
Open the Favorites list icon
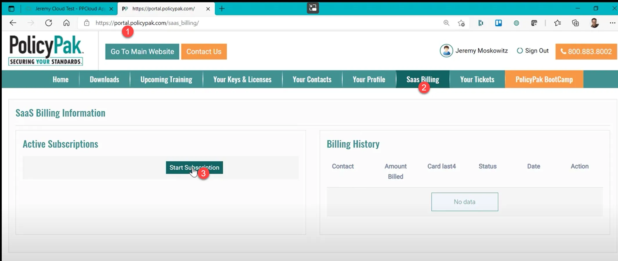pos(557,23)
